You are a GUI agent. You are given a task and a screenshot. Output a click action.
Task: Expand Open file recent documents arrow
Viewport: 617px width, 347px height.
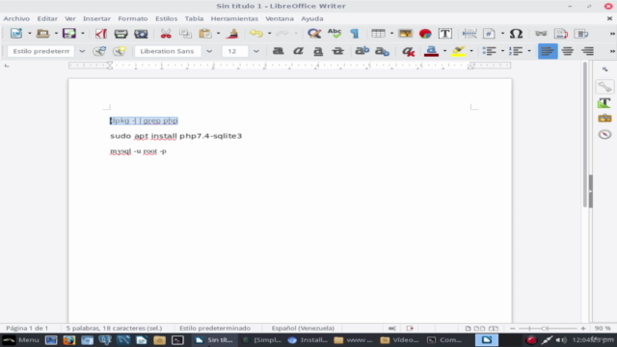click(x=56, y=34)
